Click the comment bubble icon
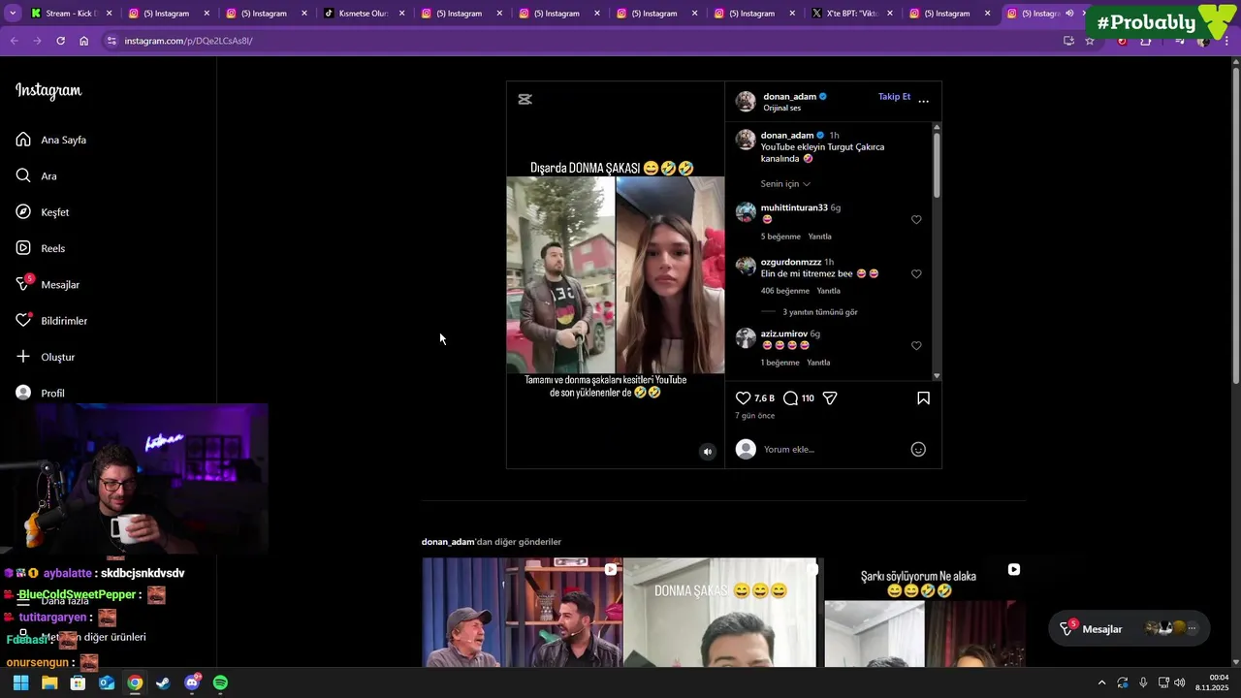This screenshot has width=1241, height=698. [790, 398]
